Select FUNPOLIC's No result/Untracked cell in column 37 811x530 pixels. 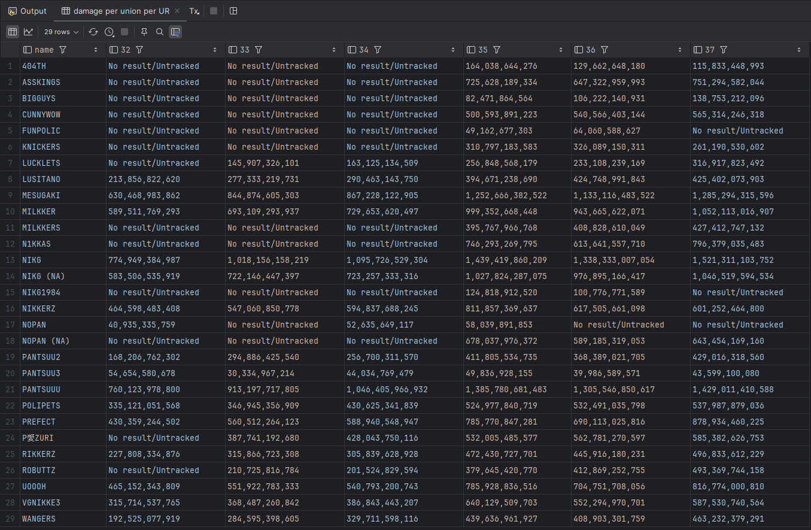coord(751,131)
